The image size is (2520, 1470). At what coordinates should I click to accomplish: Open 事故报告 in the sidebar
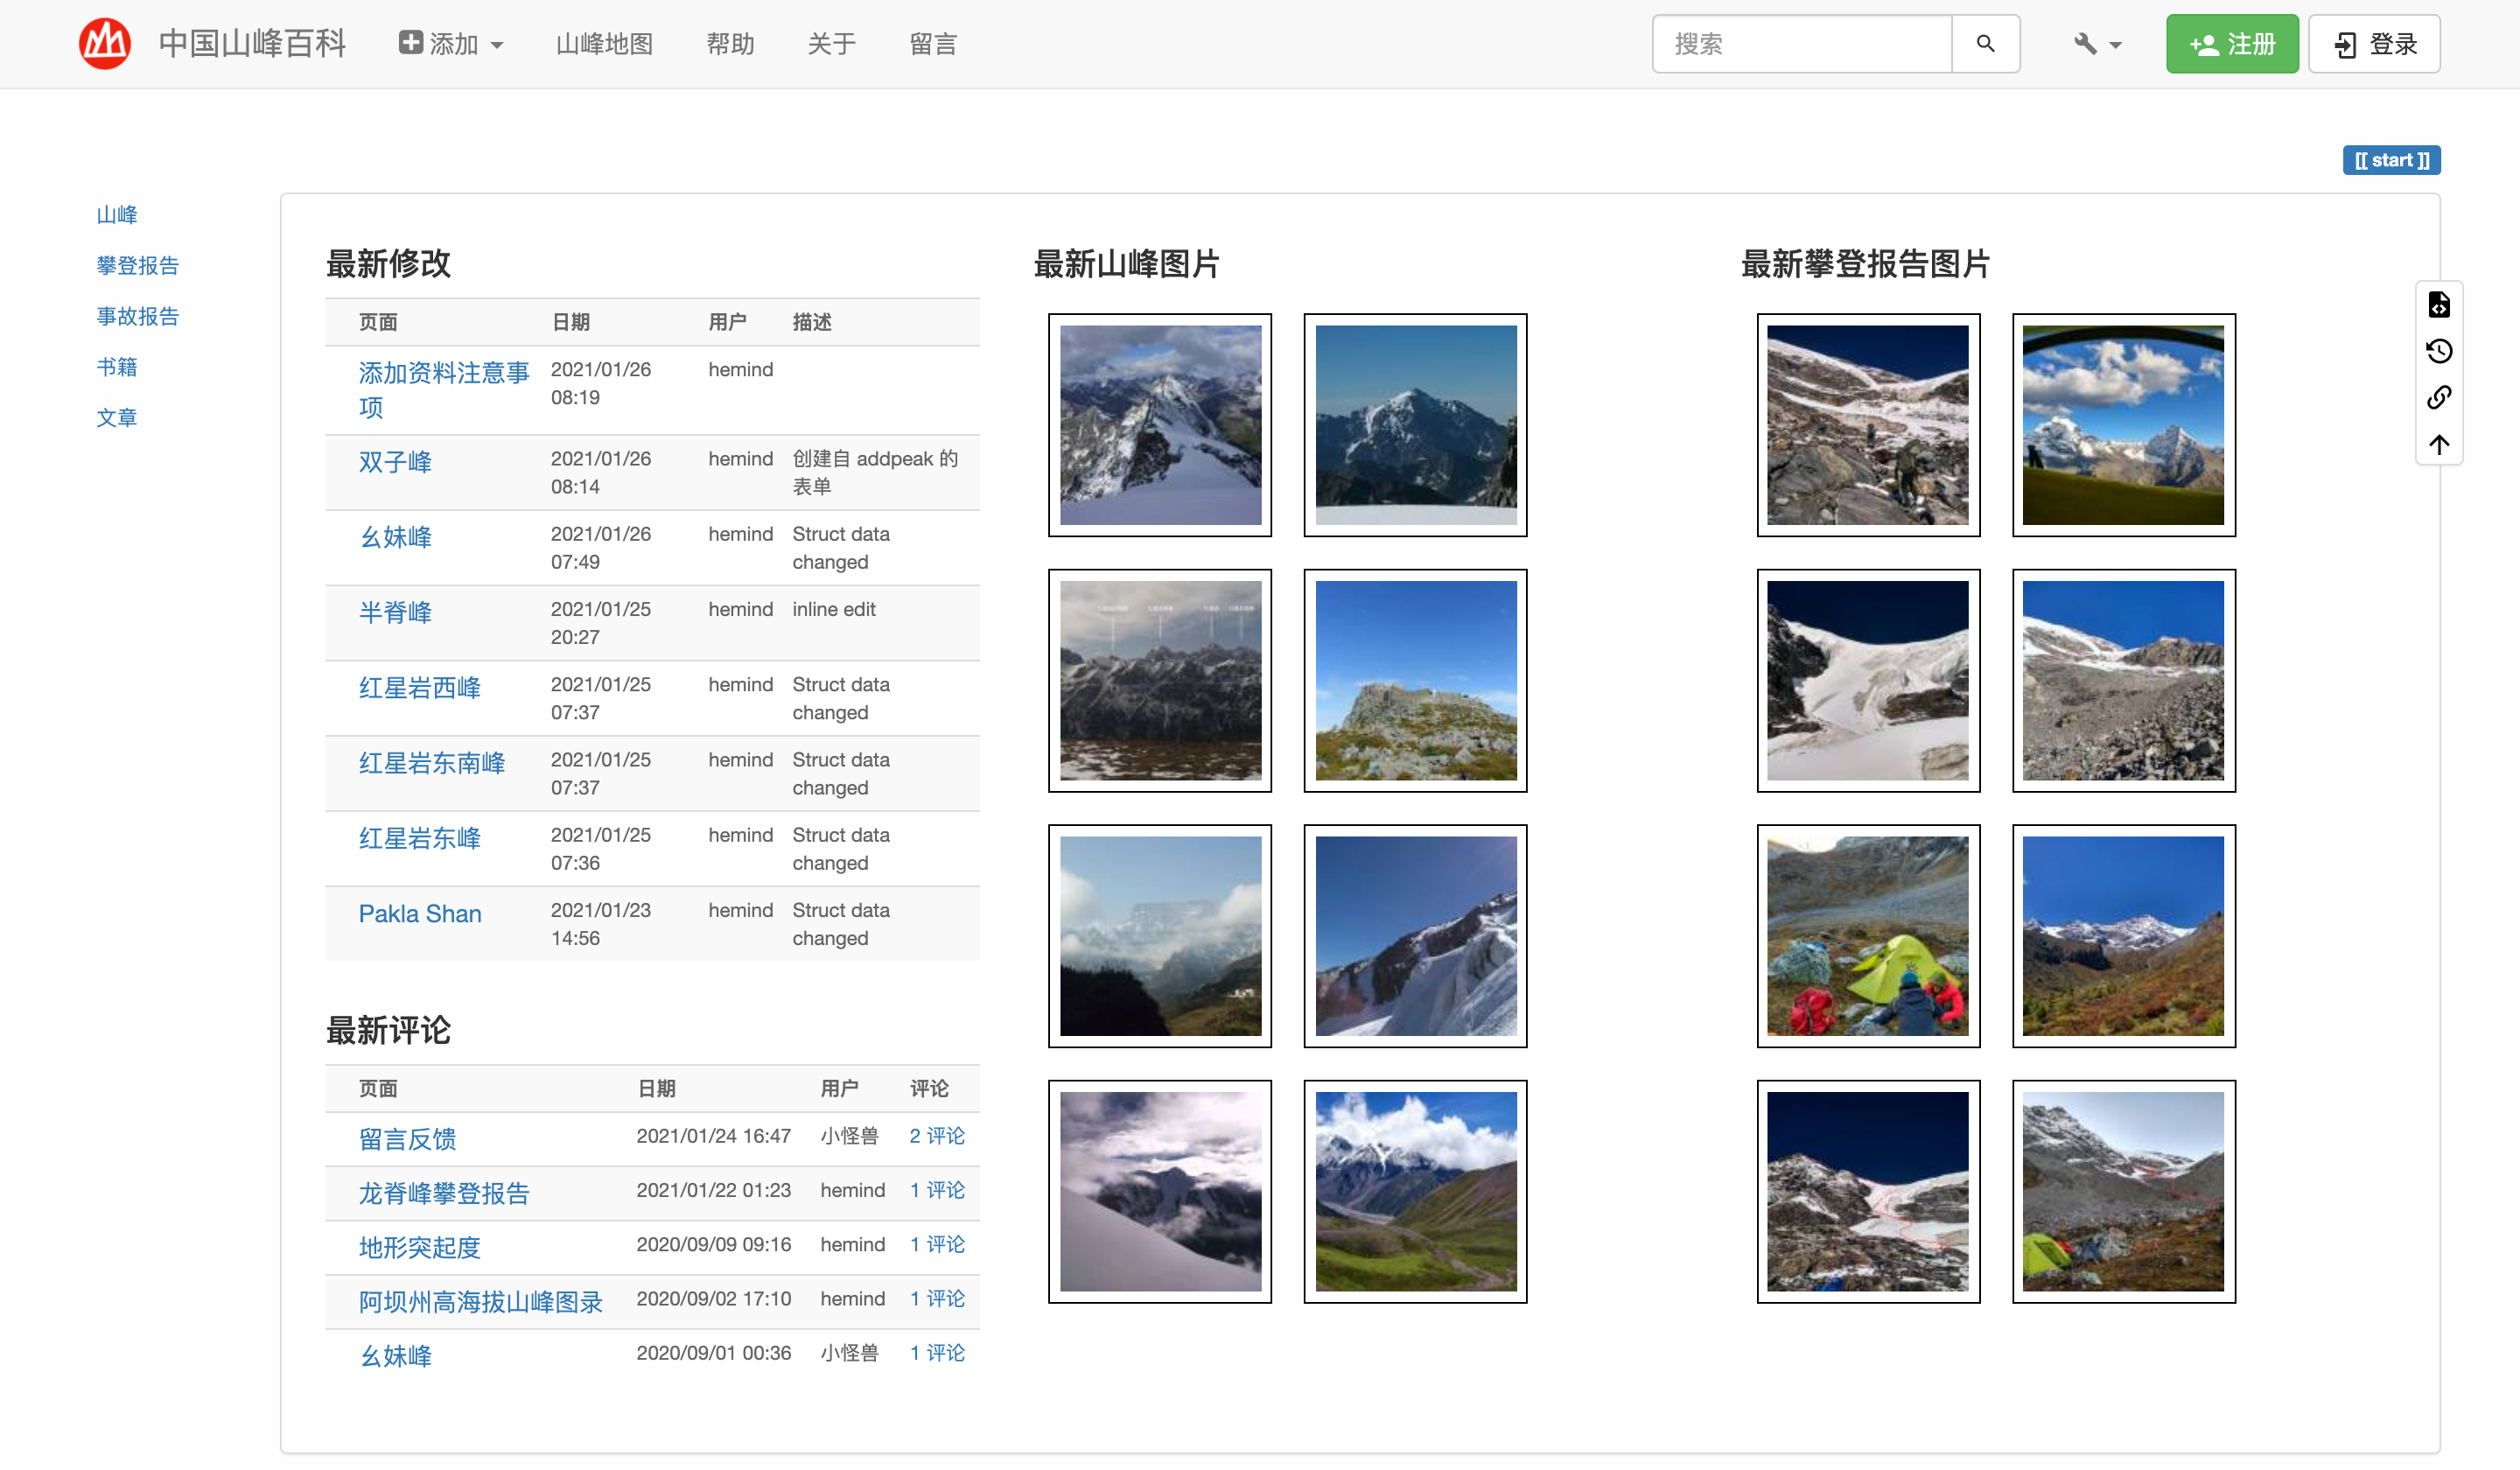tap(138, 317)
